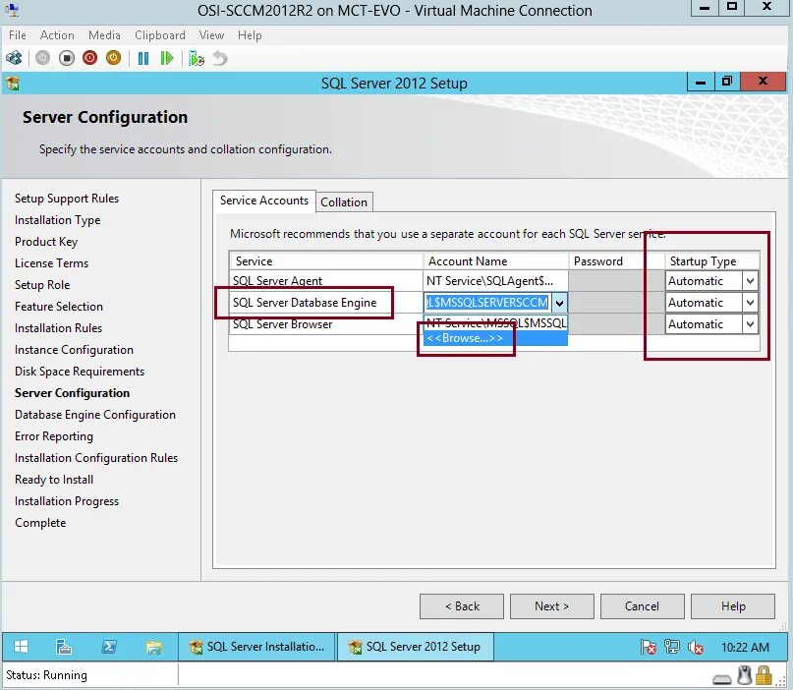Viewport: 793px width, 690px height.
Task: Open the Clipboard menu
Action: 160,35
